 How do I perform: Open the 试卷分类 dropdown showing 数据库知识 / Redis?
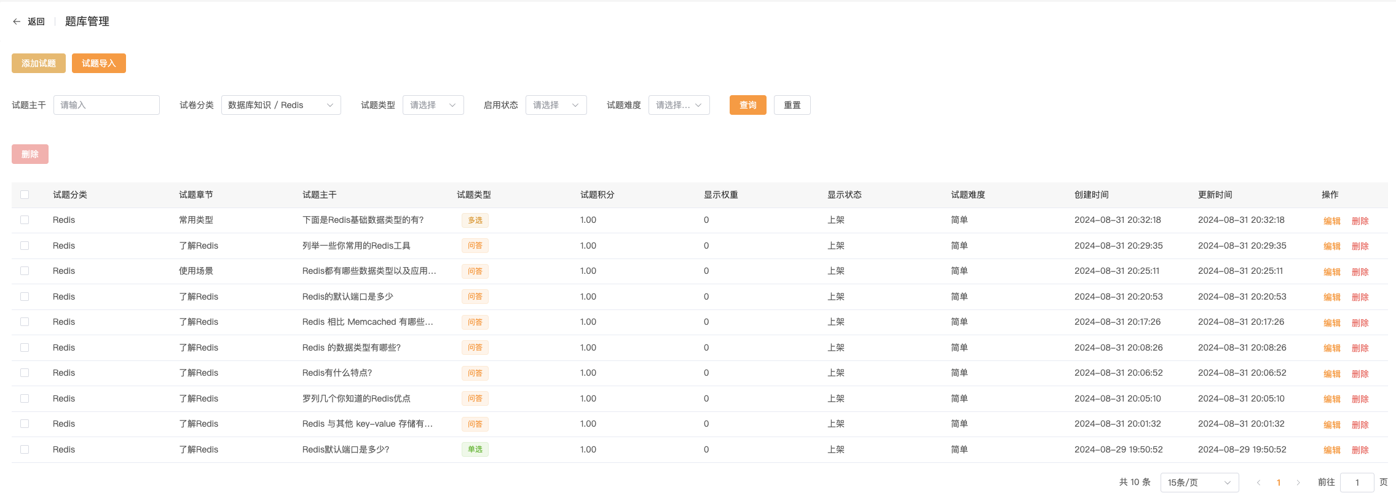pos(281,105)
